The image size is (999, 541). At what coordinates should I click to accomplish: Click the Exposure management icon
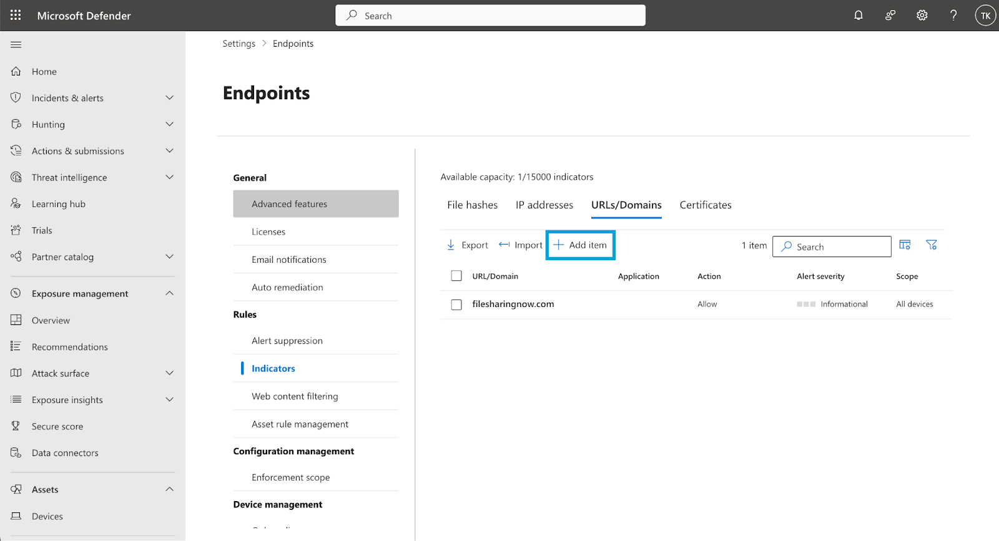click(16, 293)
